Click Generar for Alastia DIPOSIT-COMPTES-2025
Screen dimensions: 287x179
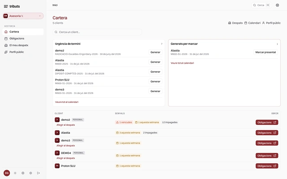coord(155,72)
